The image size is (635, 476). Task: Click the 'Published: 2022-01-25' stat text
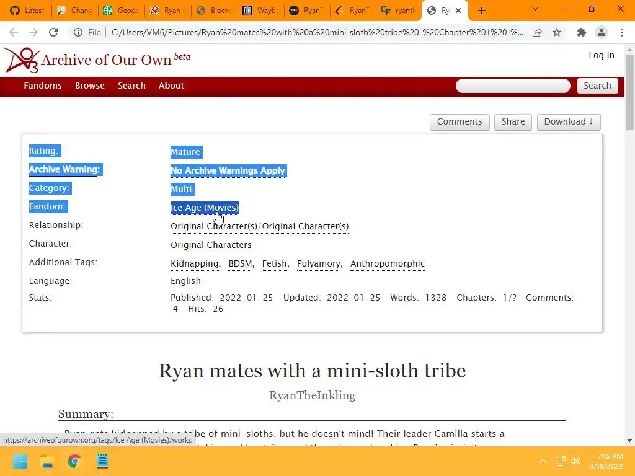(x=222, y=297)
